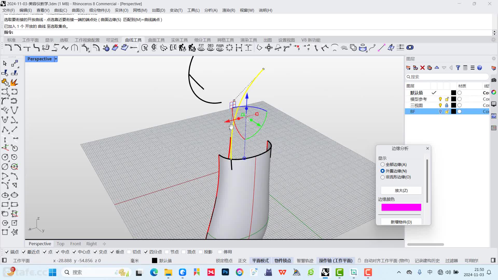Click the FAIR curve icon
Viewport: 498px width, 280px height.
pos(220,48)
